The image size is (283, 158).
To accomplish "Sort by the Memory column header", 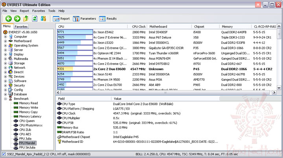I will click(x=235, y=27).
